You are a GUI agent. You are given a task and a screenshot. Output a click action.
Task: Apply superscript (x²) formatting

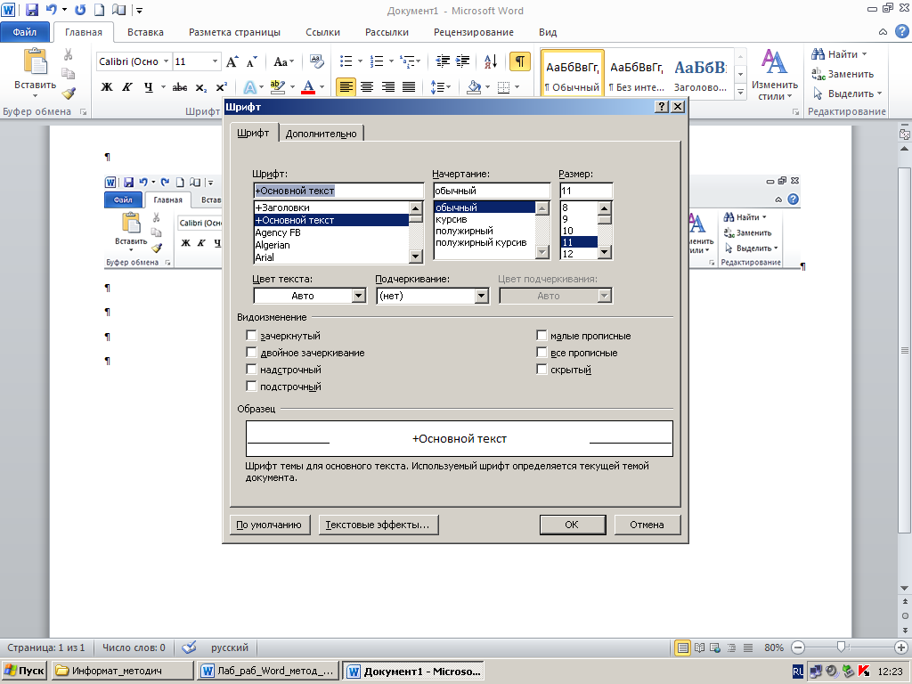point(221,87)
